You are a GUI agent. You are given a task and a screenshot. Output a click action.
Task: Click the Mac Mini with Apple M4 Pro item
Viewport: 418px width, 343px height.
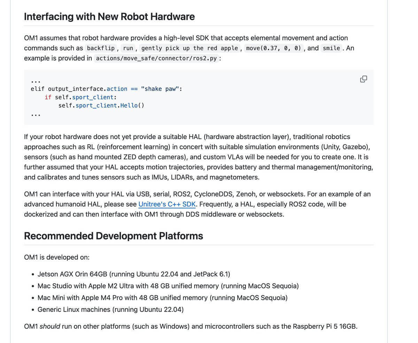click(163, 298)
